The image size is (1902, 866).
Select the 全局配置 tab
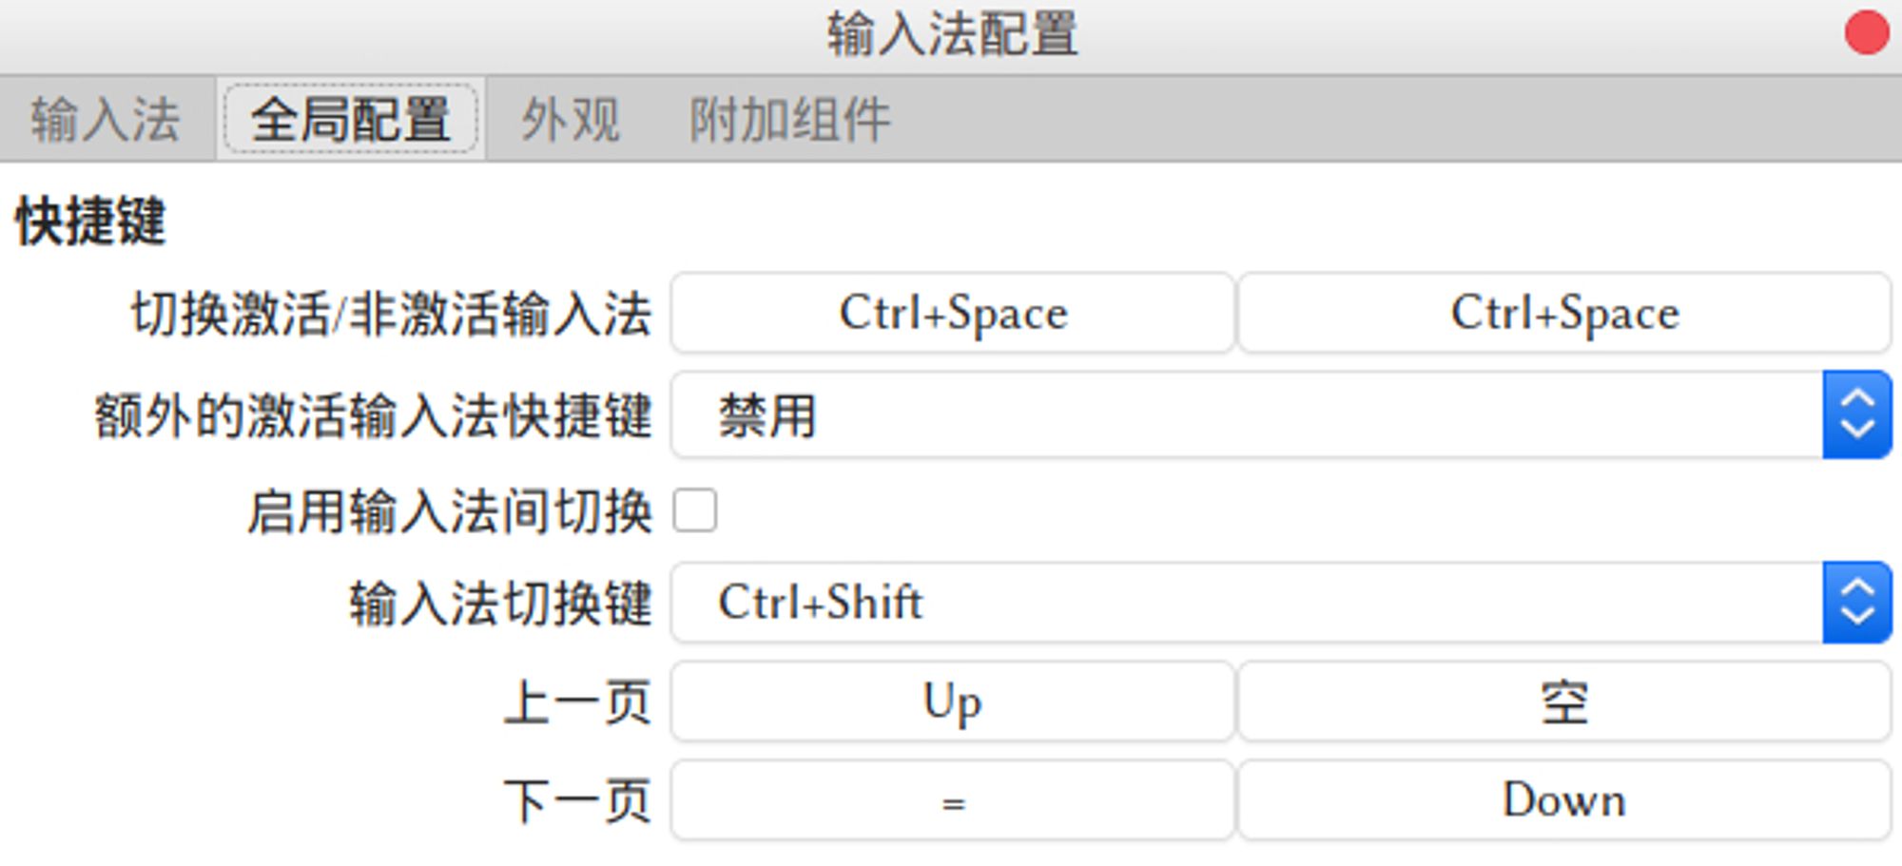pos(350,120)
